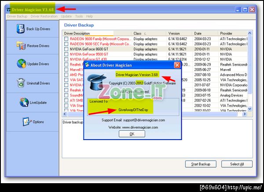Click the Driver backup info text area

(x=157, y=139)
